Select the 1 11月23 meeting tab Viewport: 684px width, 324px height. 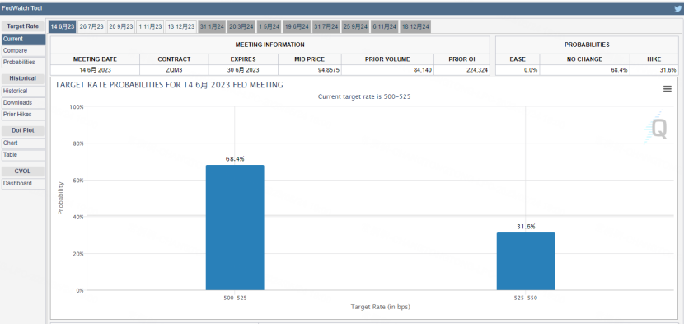tap(150, 26)
